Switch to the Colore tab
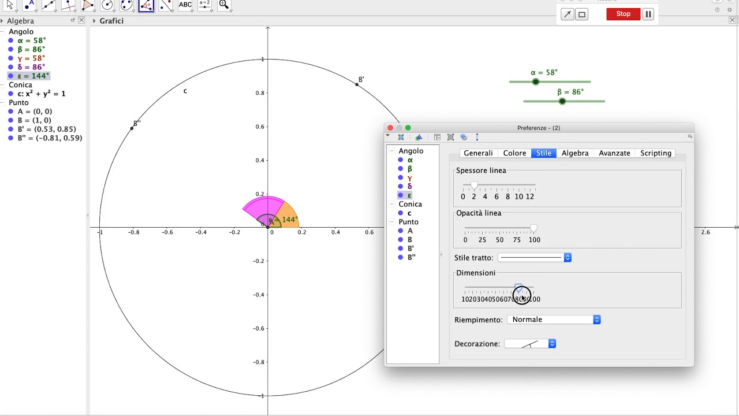This screenshot has width=739, height=416. (x=514, y=153)
